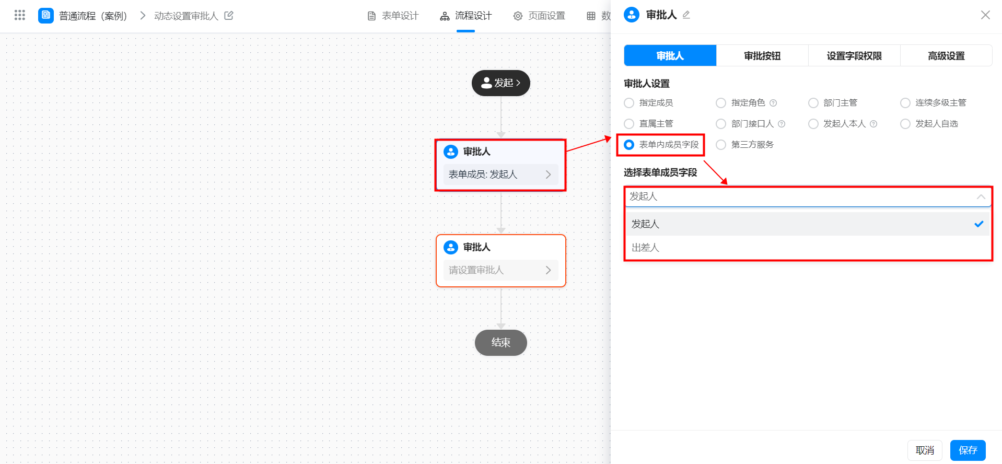Switch to the 审批人 tab
Image resolution: width=1002 pixels, height=464 pixels.
pyautogui.click(x=670, y=55)
